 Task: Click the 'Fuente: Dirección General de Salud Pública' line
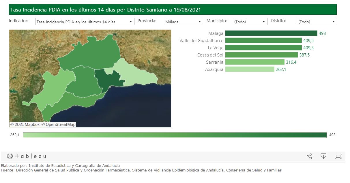pos(141,170)
